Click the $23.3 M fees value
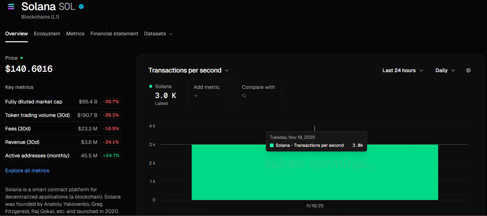The image size is (487, 216). 88,129
